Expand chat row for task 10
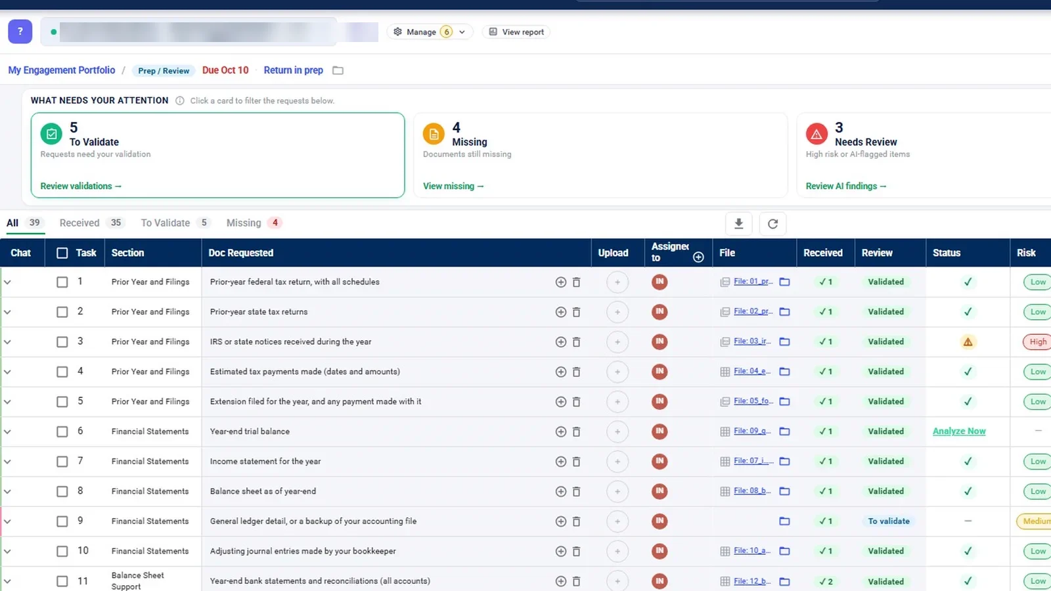The height and width of the screenshot is (591, 1051). [x=7, y=552]
